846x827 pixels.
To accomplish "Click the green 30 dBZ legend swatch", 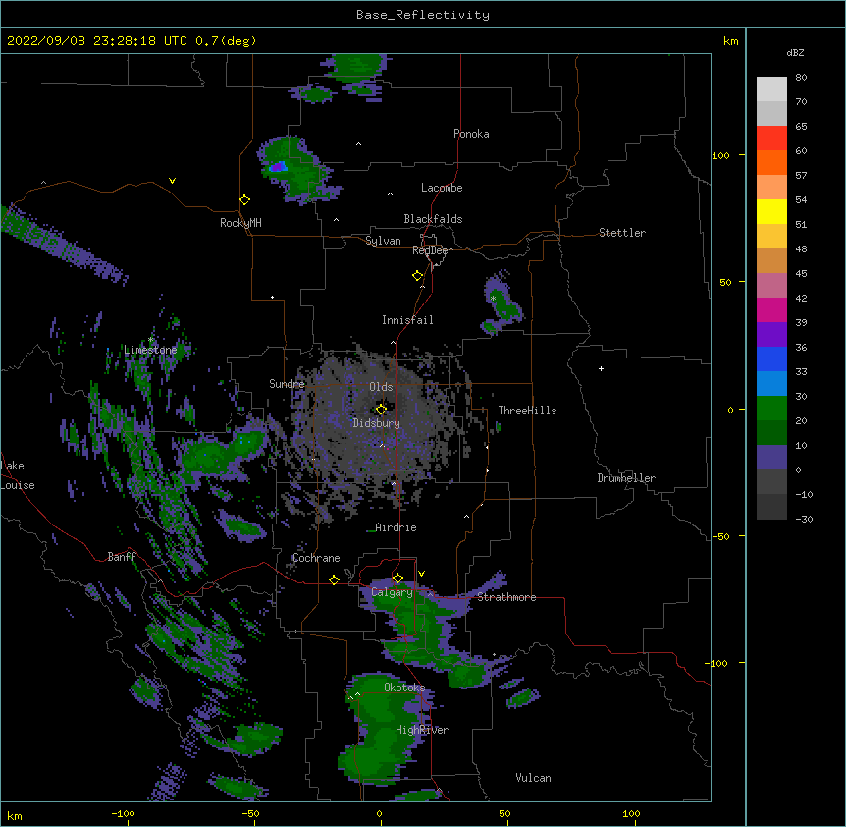I will 771,409.
